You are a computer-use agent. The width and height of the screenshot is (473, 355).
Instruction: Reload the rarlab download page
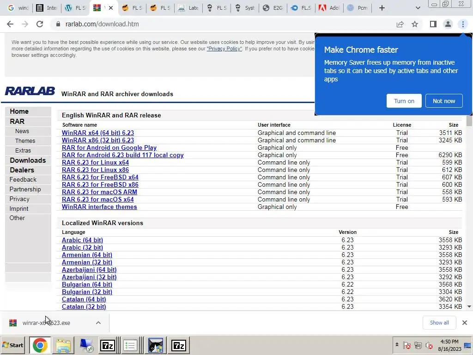(x=40, y=24)
